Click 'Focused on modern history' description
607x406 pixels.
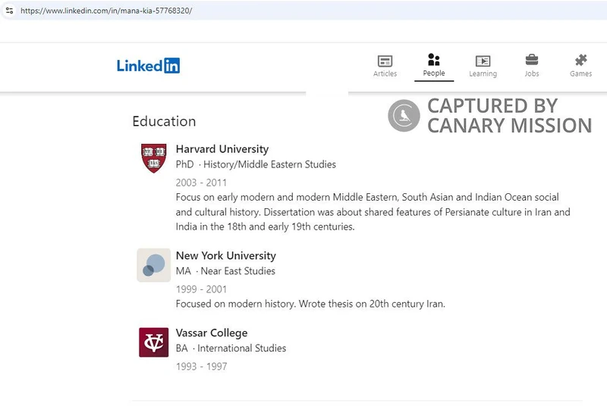pos(310,304)
